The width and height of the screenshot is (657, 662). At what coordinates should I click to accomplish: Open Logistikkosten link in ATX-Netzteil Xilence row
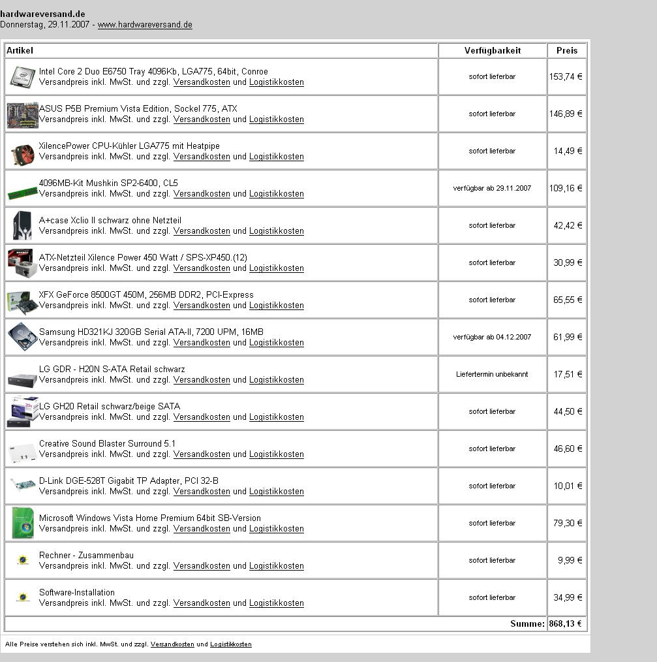click(277, 268)
